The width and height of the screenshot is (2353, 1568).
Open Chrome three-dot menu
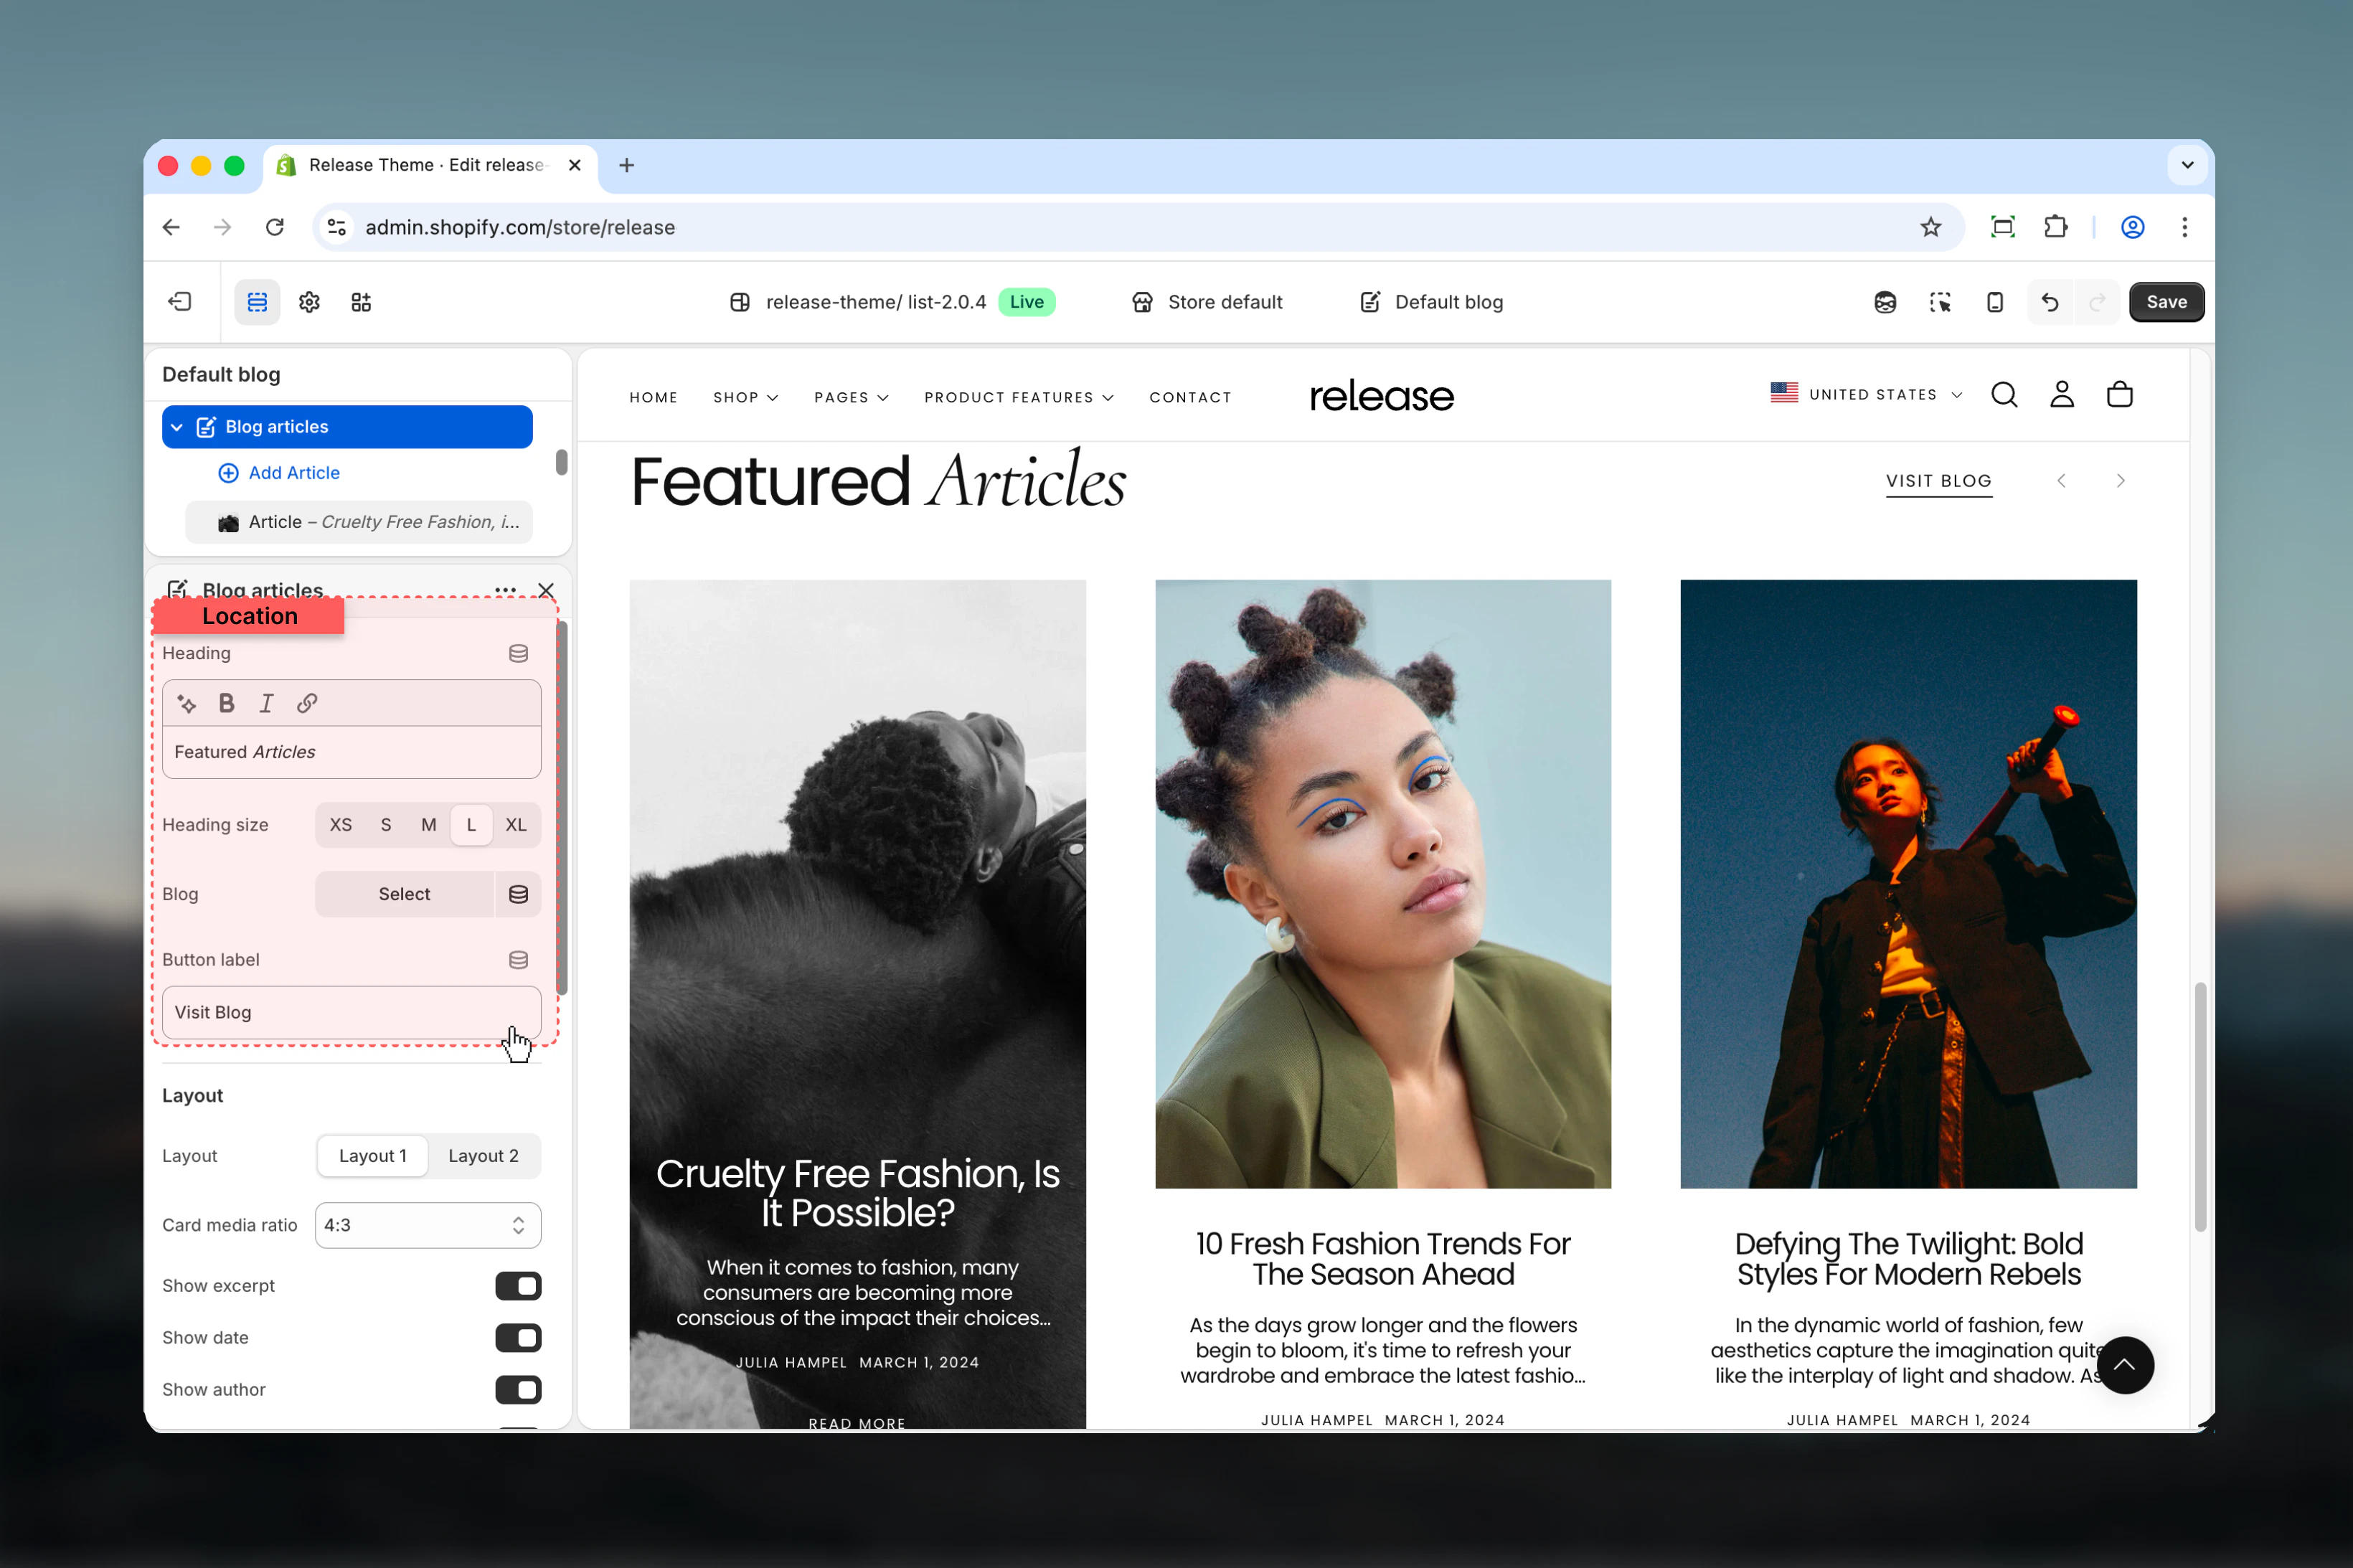click(2185, 228)
